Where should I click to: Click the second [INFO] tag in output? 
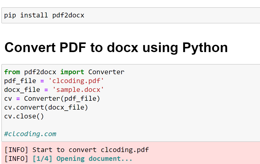pyautogui.click(x=16, y=159)
